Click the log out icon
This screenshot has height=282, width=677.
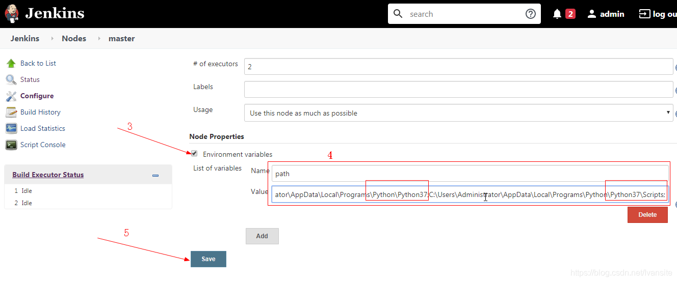pos(645,14)
